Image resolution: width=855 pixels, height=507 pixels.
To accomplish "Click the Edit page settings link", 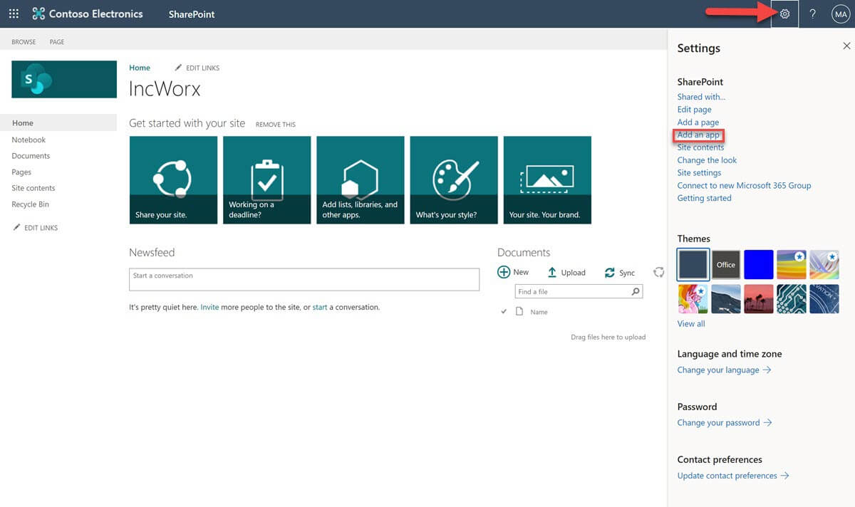I will 694,110.
